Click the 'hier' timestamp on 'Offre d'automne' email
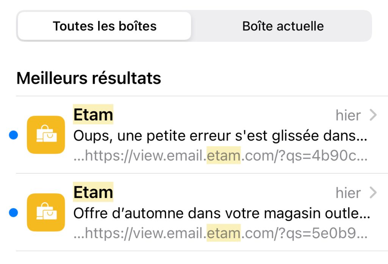Image resolution: width=388 pixels, height=264 pixels. [x=348, y=193]
